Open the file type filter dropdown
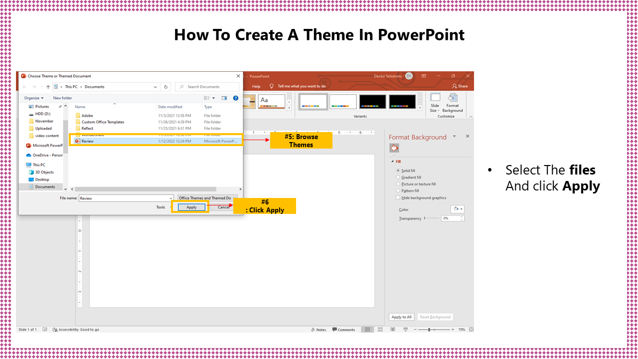638x359 pixels. tap(207, 198)
